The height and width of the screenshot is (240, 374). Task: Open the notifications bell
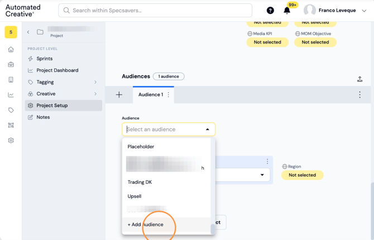[x=287, y=11]
